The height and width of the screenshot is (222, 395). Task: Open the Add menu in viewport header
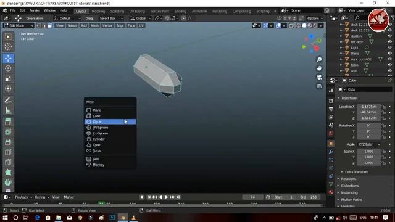84,26
